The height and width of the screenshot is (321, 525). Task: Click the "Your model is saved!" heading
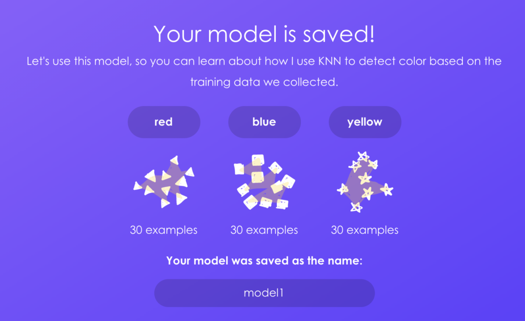[264, 34]
